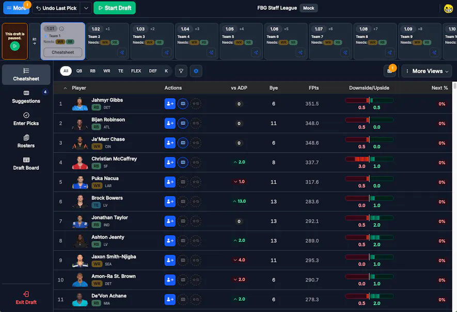Viewport: 457px width, 312px height.
Task: Click the add-player icon for De'Von Achane
Action: [x=169, y=300]
